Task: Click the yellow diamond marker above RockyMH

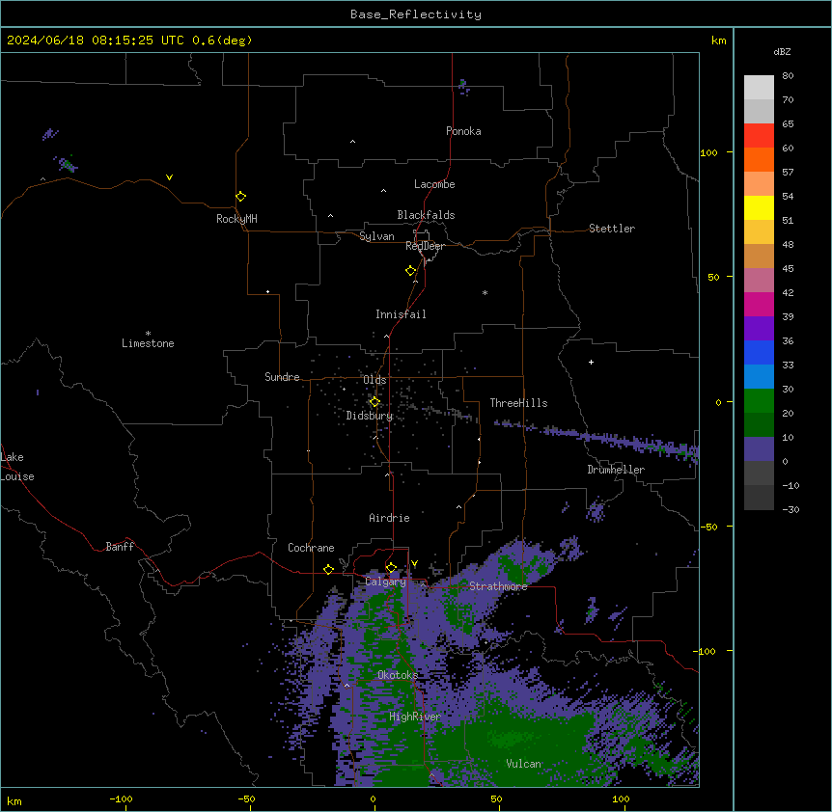Action: (x=241, y=196)
